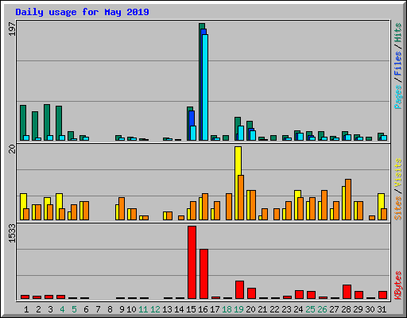The height and width of the screenshot is (318, 407).
Task: Click the tallest red KBytes bar for day 15
Action: click(x=192, y=262)
